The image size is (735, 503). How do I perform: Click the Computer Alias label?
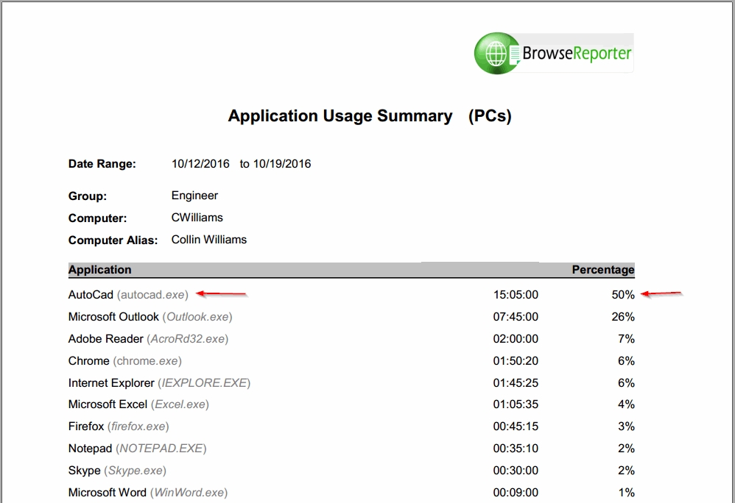pyautogui.click(x=113, y=240)
